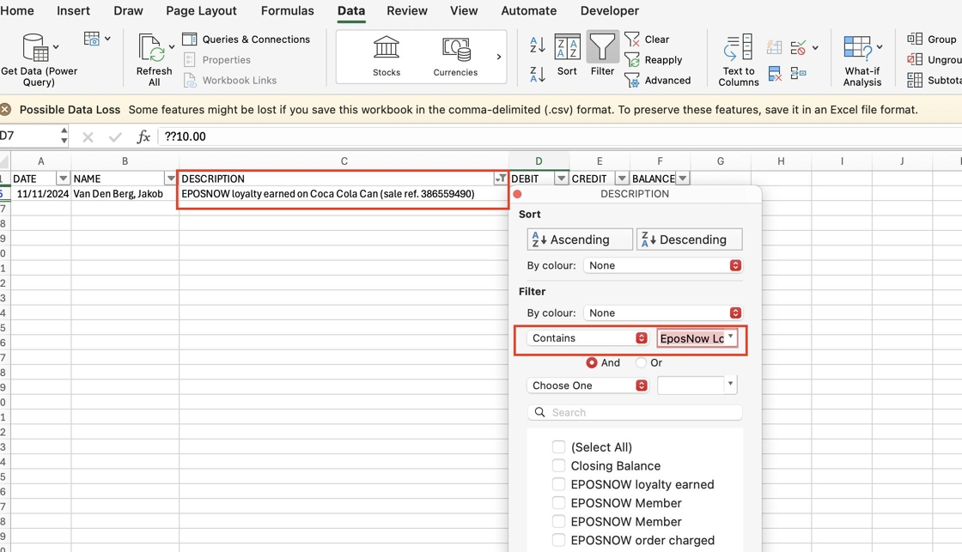This screenshot has height=552, width=962.
Task: Click the Descending sort button in panel
Action: [x=690, y=240]
